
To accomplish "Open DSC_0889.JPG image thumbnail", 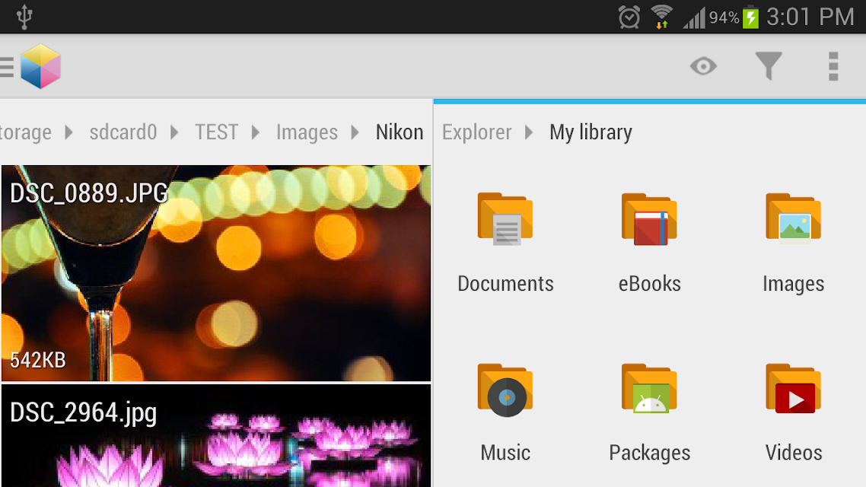I will tap(216, 272).
